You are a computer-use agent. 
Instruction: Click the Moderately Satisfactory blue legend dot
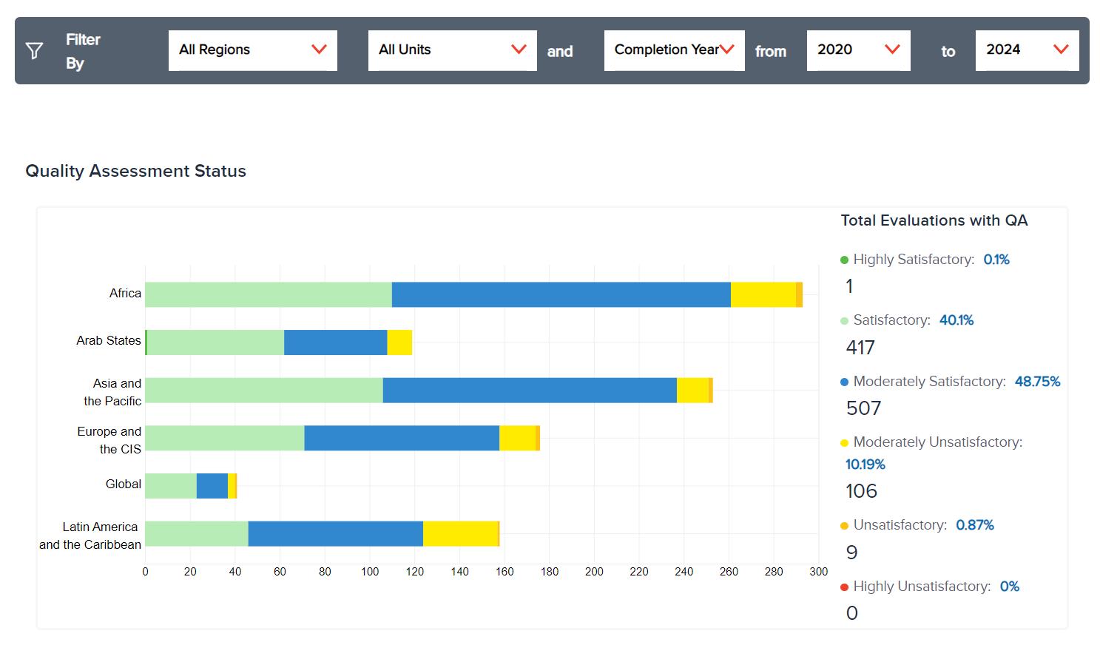[x=845, y=382]
